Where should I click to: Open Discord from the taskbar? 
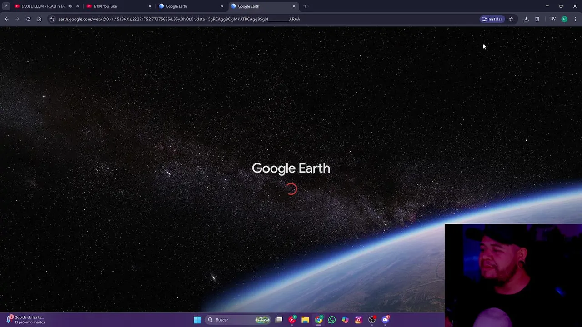(386, 320)
